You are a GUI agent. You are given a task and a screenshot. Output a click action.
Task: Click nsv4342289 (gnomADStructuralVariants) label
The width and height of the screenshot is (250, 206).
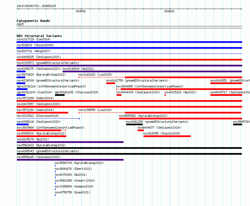pyautogui.click(x=157, y=122)
